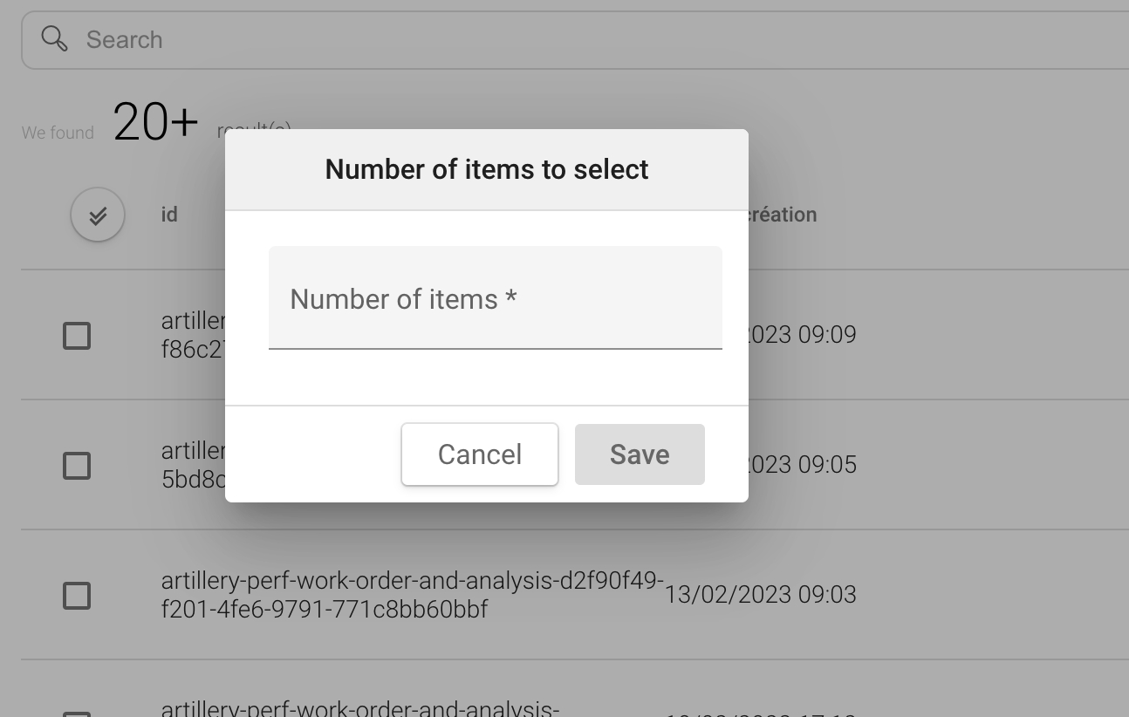Click the 09:05 creation time cell
Screen dimensions: 1129x717
point(803,465)
